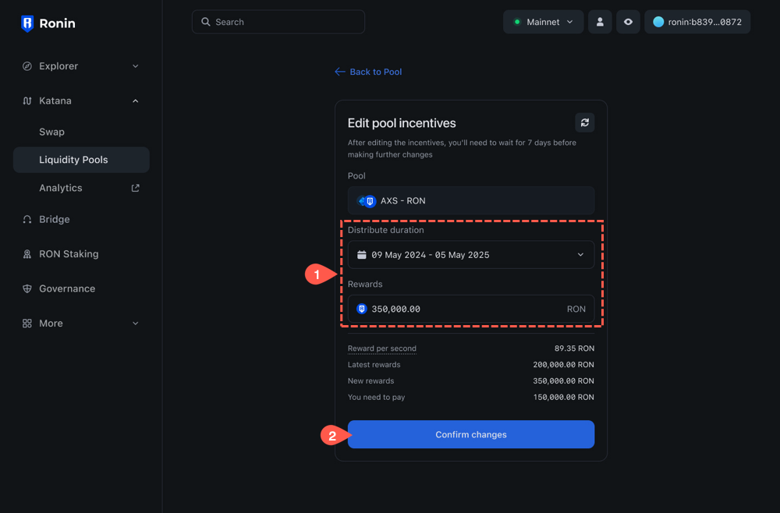Viewport: 780px width, 513px height.
Task: Open the Mainnet network dropdown
Action: coord(543,22)
